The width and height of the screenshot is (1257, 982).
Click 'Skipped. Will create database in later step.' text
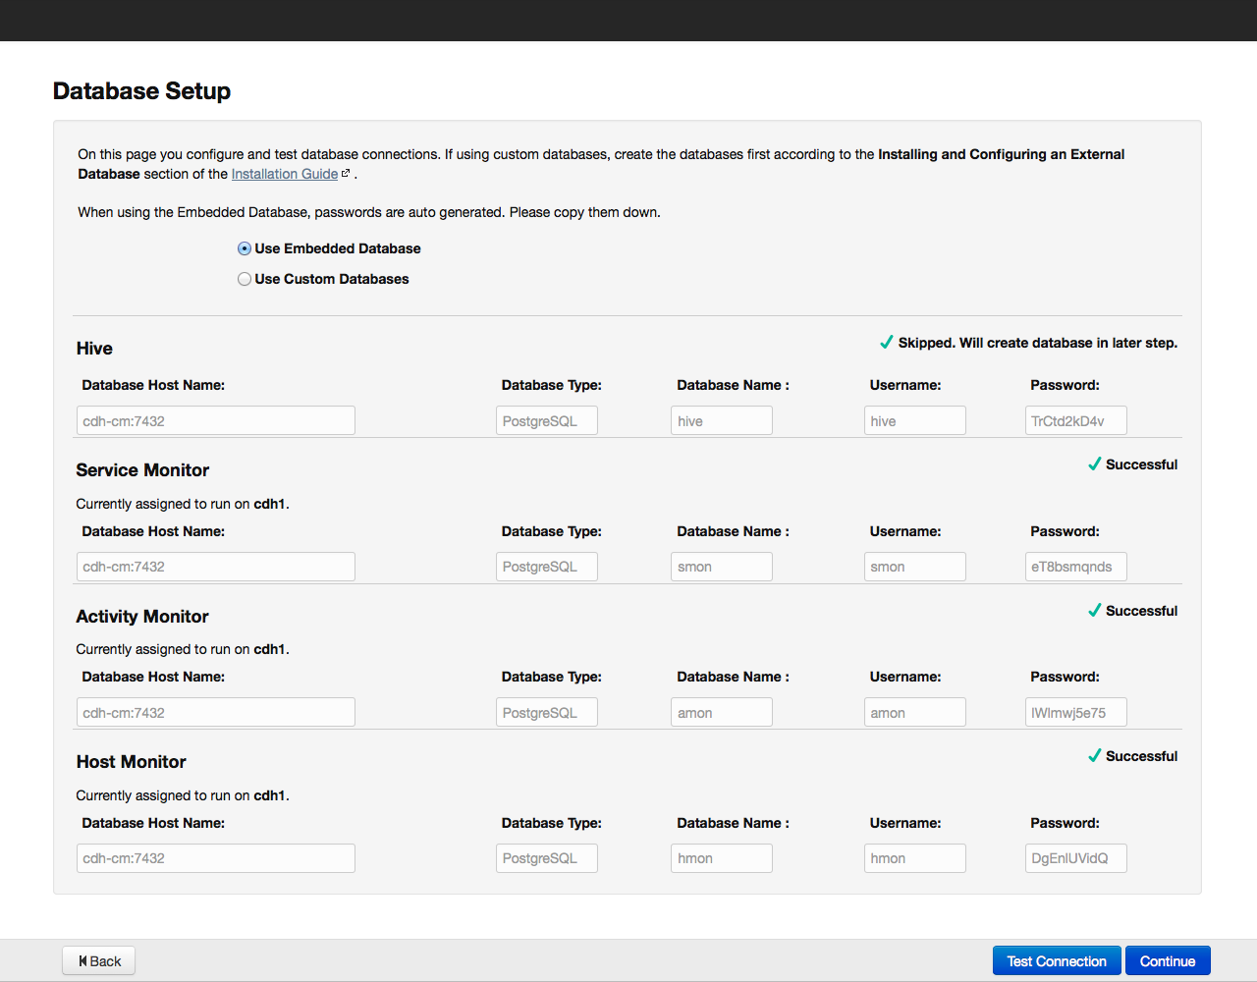point(1037,343)
